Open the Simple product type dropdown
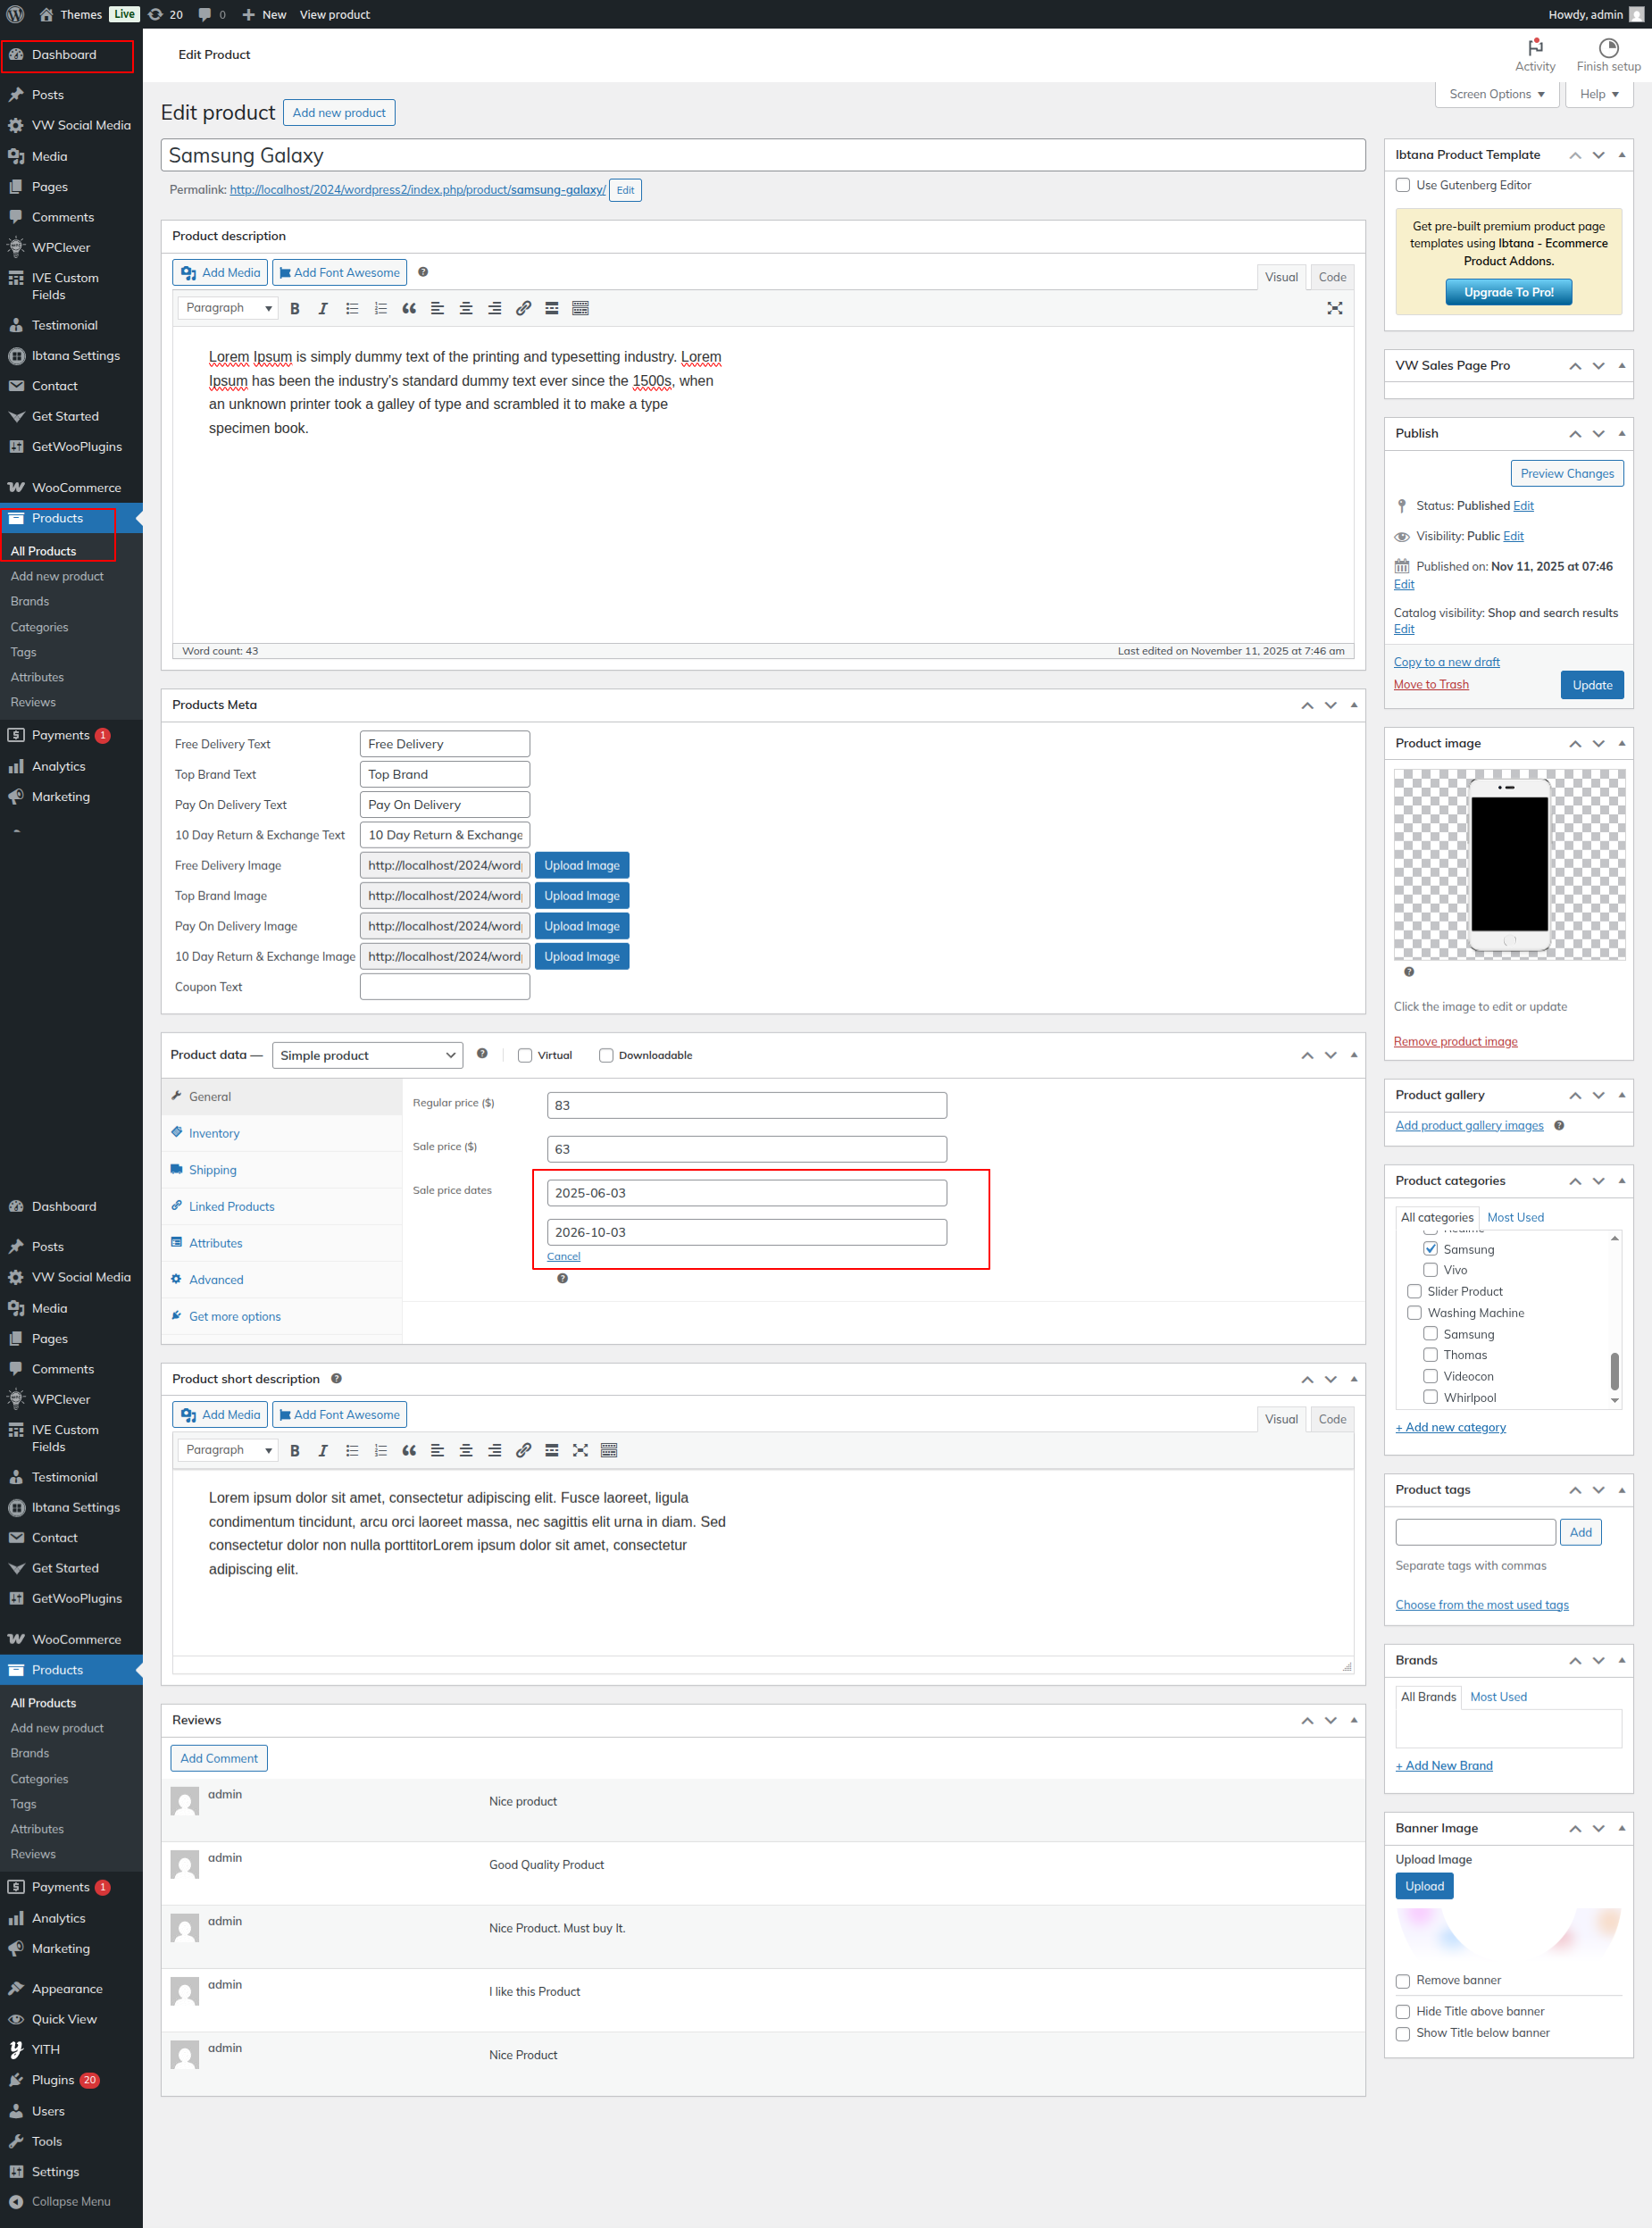 pyautogui.click(x=367, y=1055)
